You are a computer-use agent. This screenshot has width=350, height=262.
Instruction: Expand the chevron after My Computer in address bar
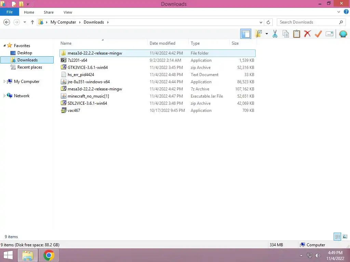80,22
